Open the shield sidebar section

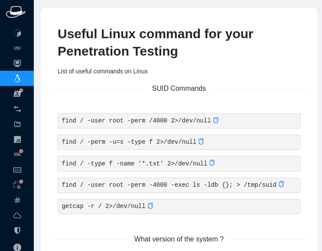click(17, 231)
